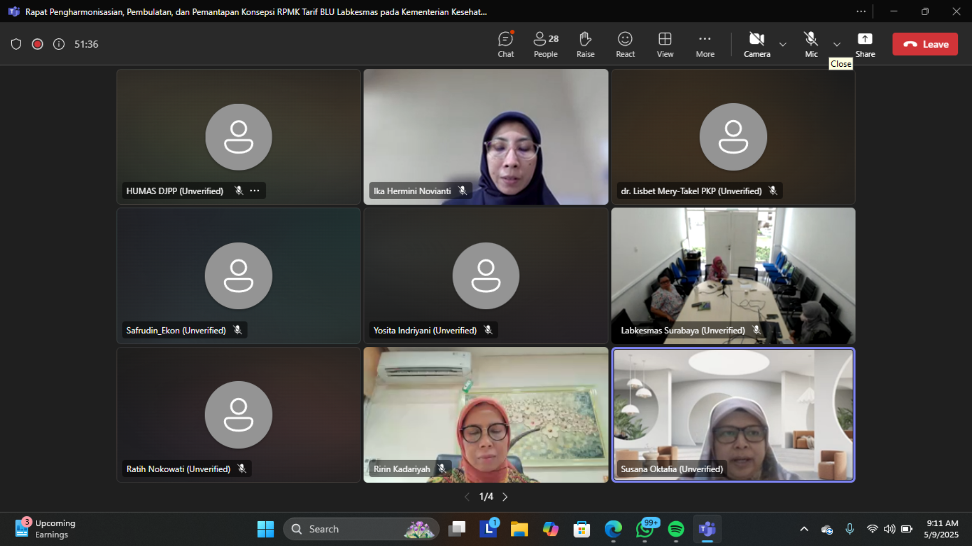Open the meeting info icon
Screen dimensions: 972x546
(x=59, y=44)
